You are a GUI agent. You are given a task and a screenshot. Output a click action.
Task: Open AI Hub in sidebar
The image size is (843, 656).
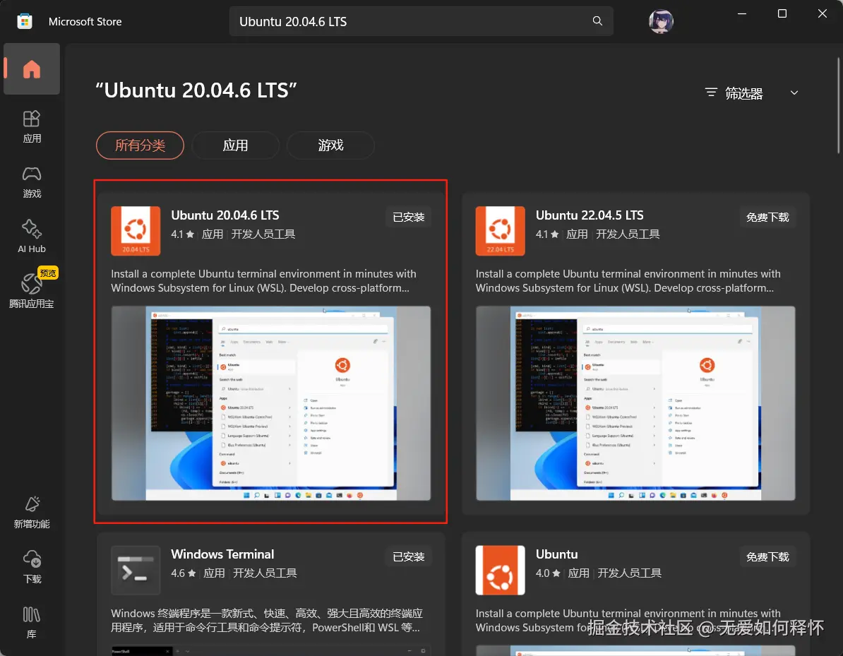(x=32, y=237)
